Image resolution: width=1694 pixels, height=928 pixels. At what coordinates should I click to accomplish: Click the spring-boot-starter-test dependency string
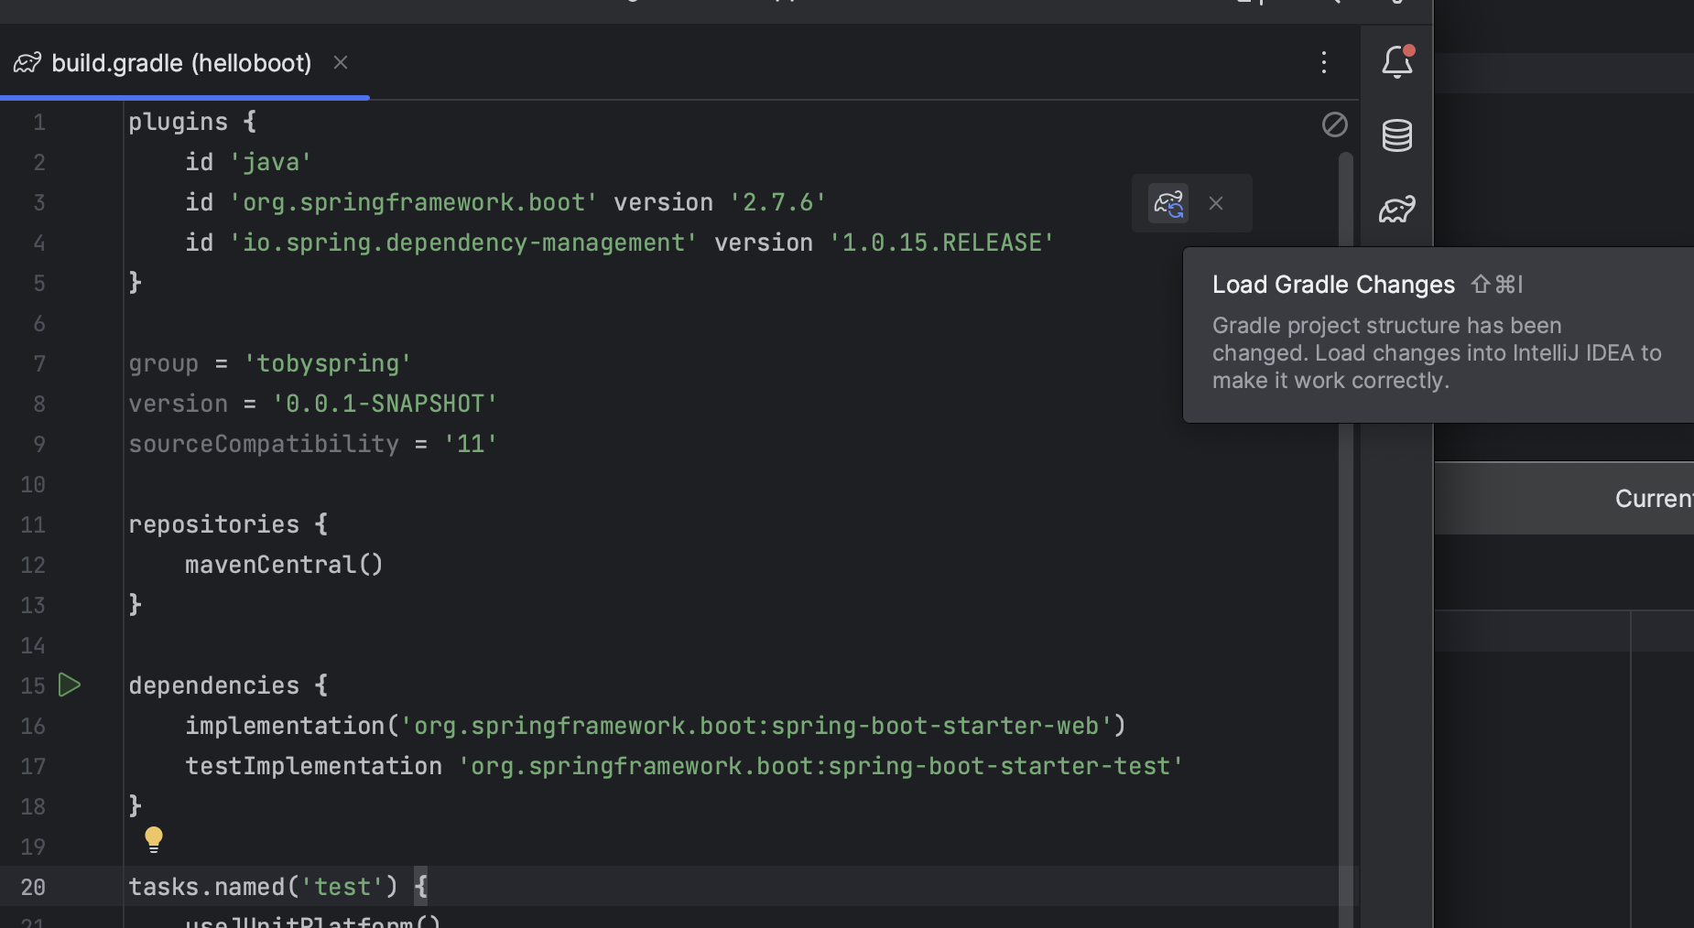(x=820, y=766)
